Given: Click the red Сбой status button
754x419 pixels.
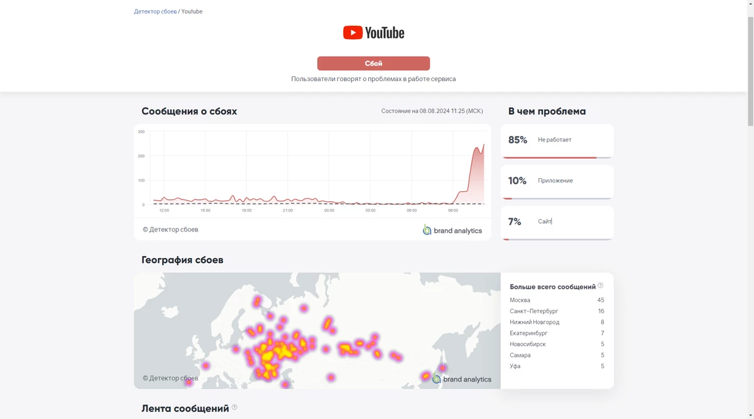Looking at the screenshot, I should [373, 64].
